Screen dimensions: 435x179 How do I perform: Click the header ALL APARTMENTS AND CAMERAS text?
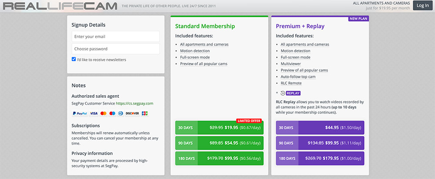point(381,3)
